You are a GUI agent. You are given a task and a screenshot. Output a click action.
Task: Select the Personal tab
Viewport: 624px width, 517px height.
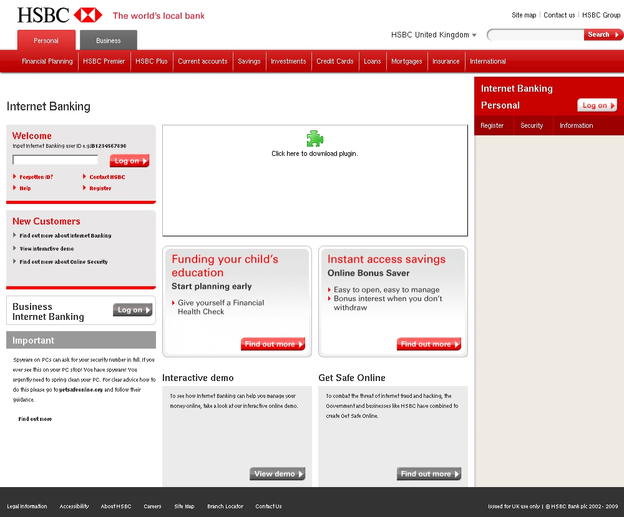click(46, 40)
